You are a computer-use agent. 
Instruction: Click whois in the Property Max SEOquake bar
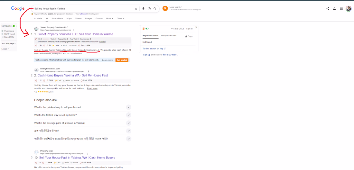65,163
